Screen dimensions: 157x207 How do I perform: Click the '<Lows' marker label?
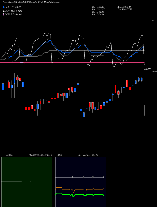pyautogui.click(x=154, y=71)
